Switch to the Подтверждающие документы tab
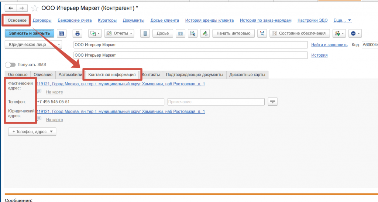Image resolution: width=378 pixels, height=202 pixels. click(x=195, y=75)
